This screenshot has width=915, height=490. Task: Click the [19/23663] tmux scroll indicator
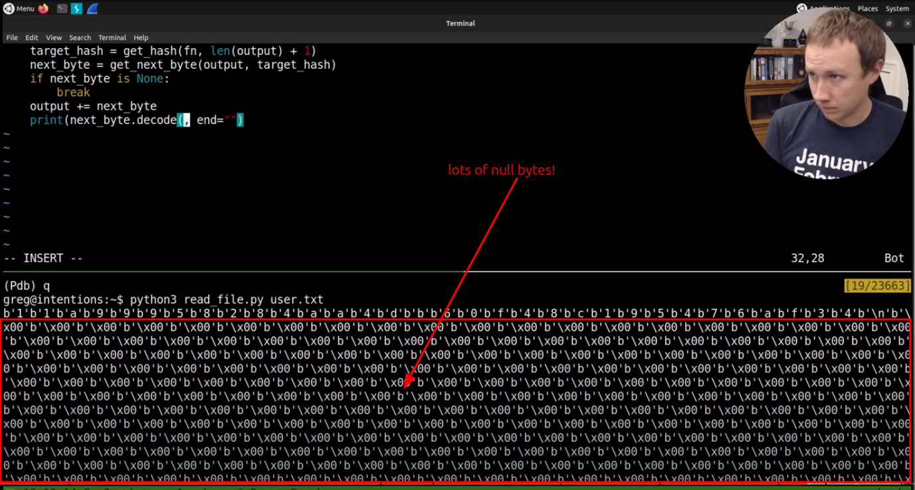pyautogui.click(x=876, y=286)
